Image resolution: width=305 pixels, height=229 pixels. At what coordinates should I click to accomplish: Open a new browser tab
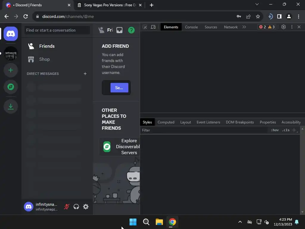click(152, 5)
